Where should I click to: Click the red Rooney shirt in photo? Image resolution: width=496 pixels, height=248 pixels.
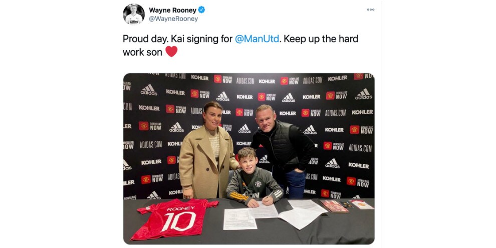[x=173, y=218]
